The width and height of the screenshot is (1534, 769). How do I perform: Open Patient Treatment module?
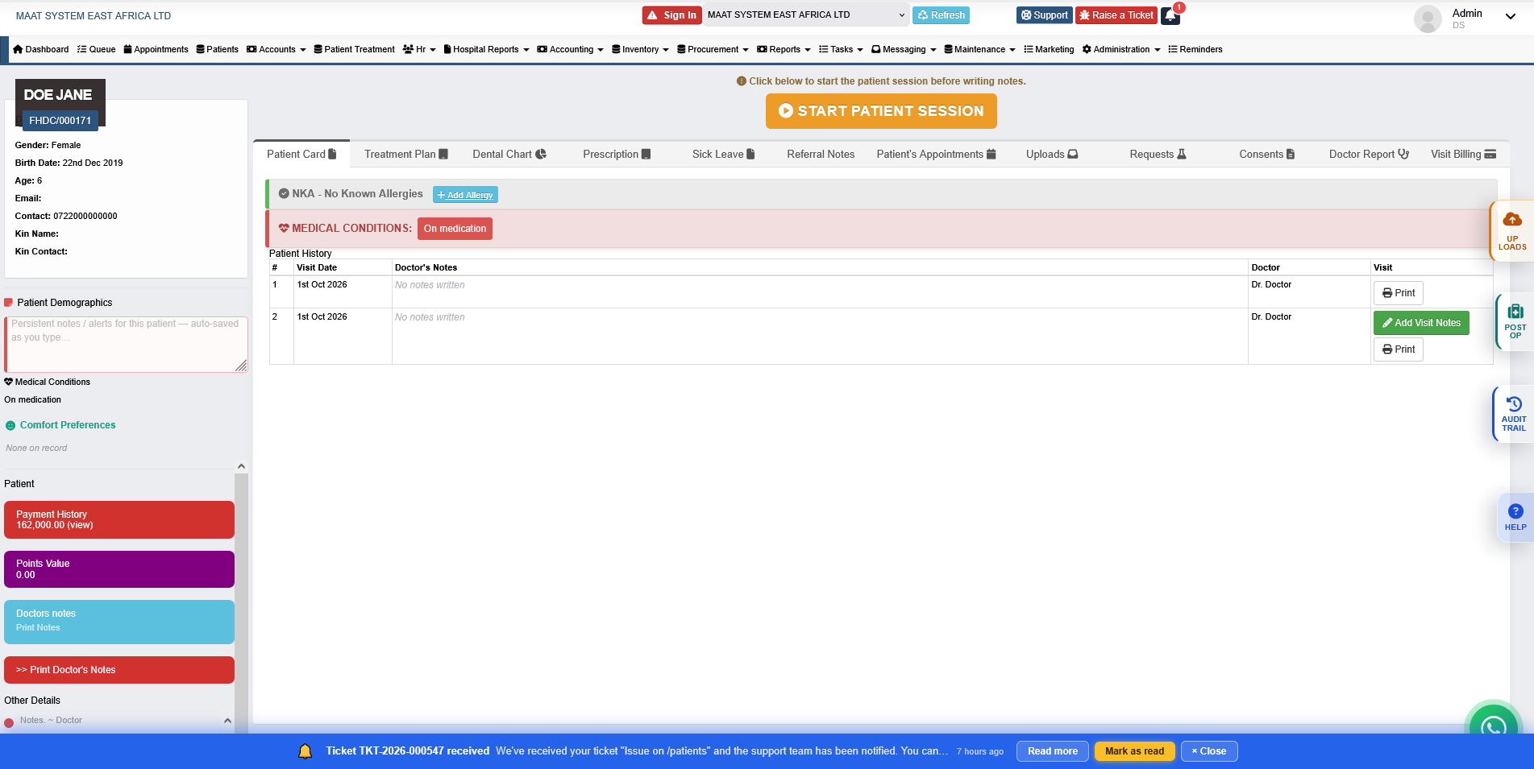(x=355, y=49)
